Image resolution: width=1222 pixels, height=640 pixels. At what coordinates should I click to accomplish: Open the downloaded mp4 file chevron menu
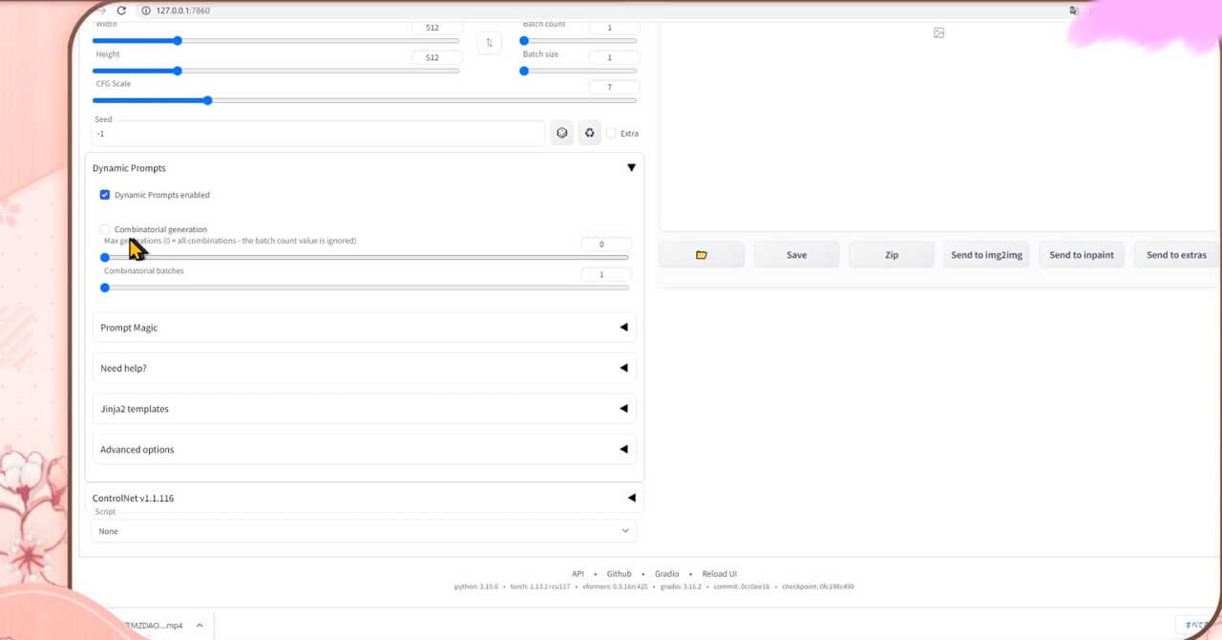[x=200, y=626]
